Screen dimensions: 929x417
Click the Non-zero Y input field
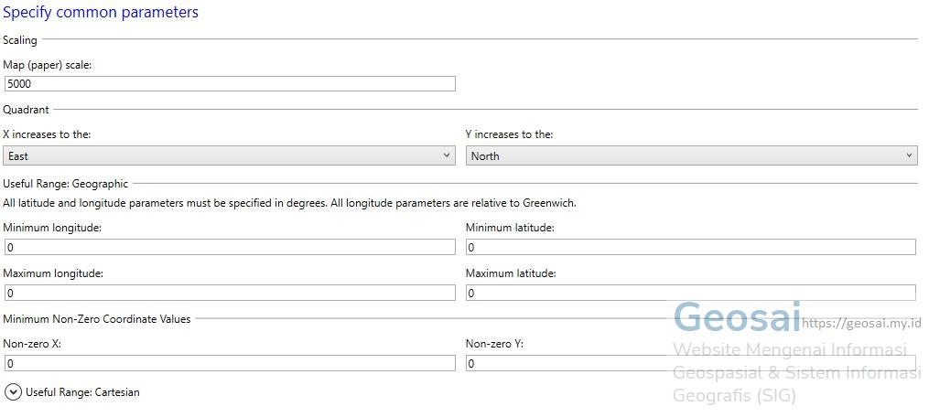tap(691, 364)
